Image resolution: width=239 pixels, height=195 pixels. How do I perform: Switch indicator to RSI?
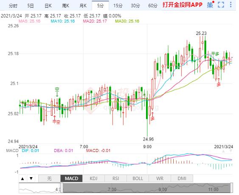click(x=115, y=178)
